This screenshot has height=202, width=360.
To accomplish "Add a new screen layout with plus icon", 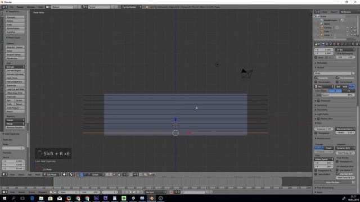I will (75, 7).
